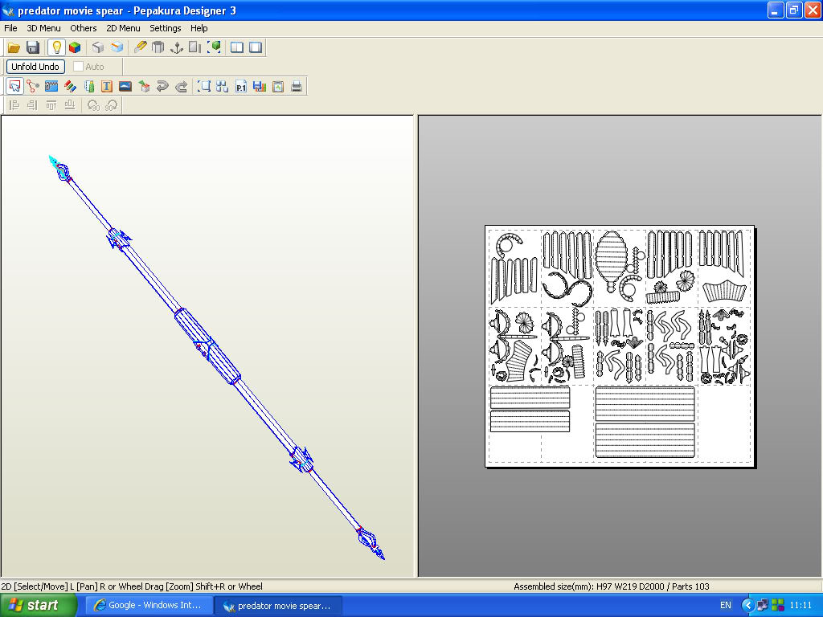The height and width of the screenshot is (617, 823).
Task: Switch to Google Internet Explorer taskbar window
Action: pos(149,606)
